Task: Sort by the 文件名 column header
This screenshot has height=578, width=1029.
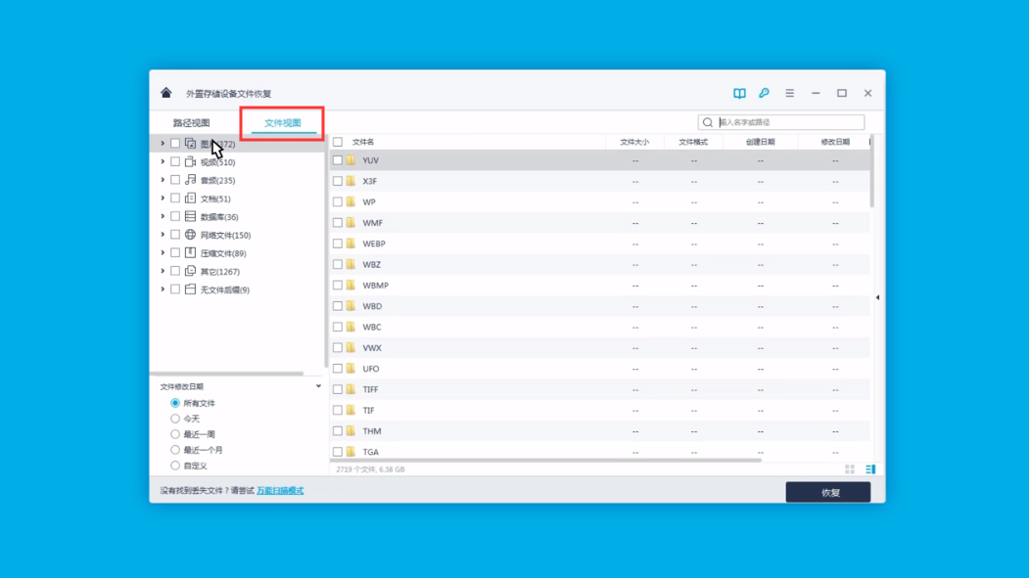Action: click(x=363, y=142)
